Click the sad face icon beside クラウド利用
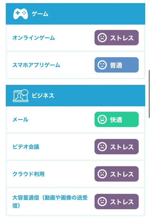The width and height of the screenshot is (151, 222). (102, 174)
